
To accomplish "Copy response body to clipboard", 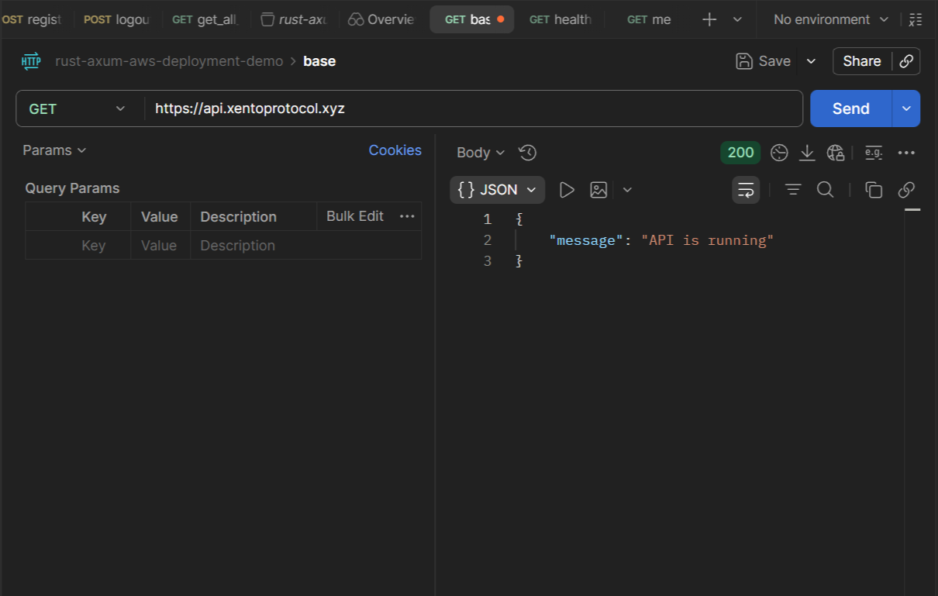I will tap(874, 190).
